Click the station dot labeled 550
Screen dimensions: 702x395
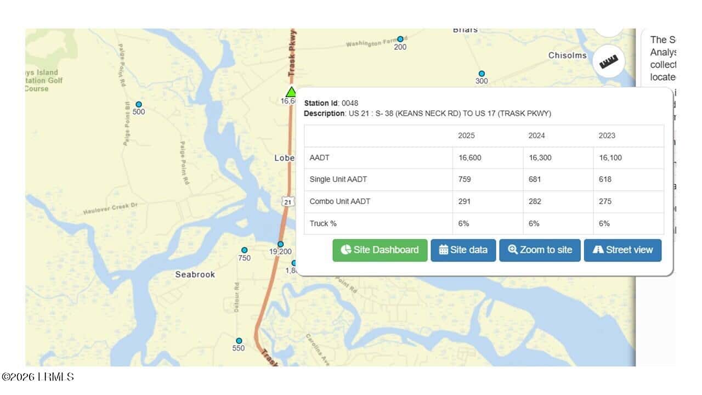pyautogui.click(x=239, y=341)
